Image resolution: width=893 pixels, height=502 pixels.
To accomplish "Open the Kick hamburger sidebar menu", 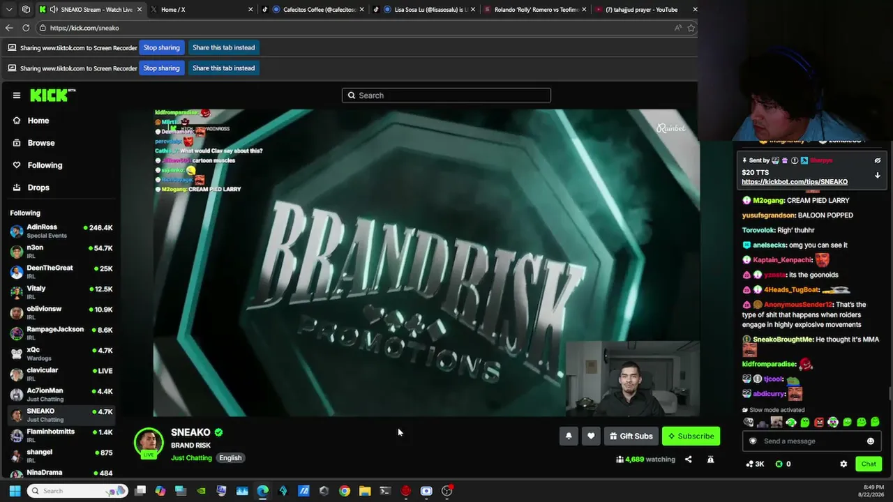I will coord(17,96).
